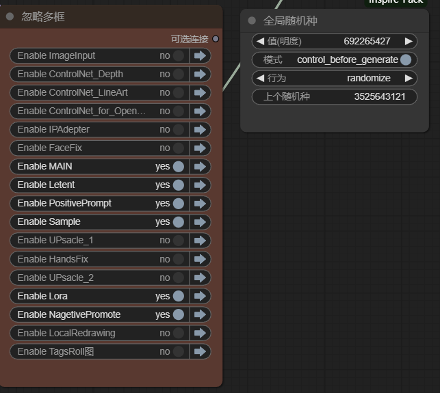Go to Enable Lora group using arrow
This screenshot has height=393, width=440.
(x=200, y=296)
